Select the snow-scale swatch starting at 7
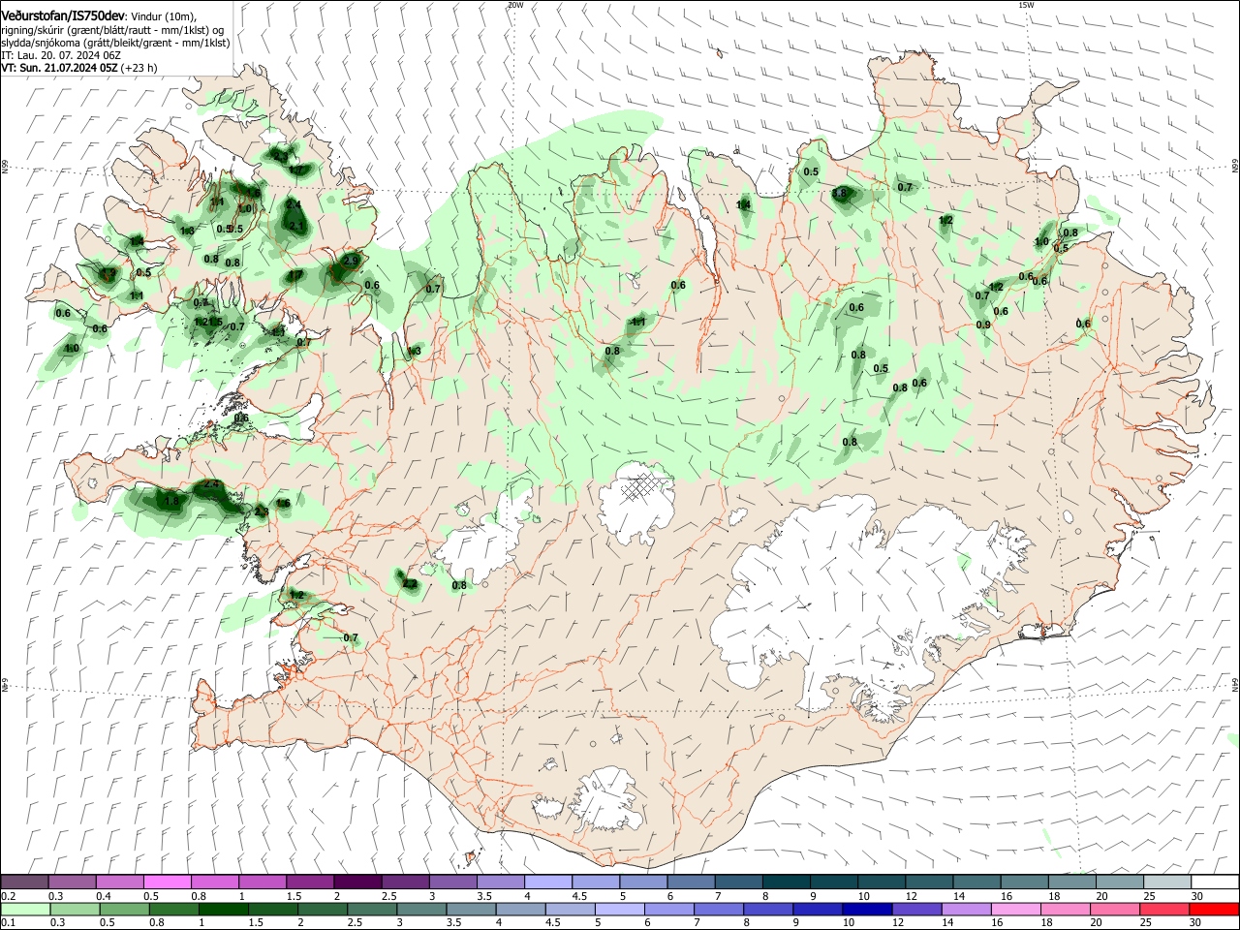 738,883
